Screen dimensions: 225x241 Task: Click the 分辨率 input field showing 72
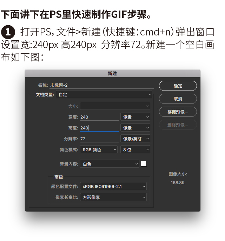coord(99,139)
